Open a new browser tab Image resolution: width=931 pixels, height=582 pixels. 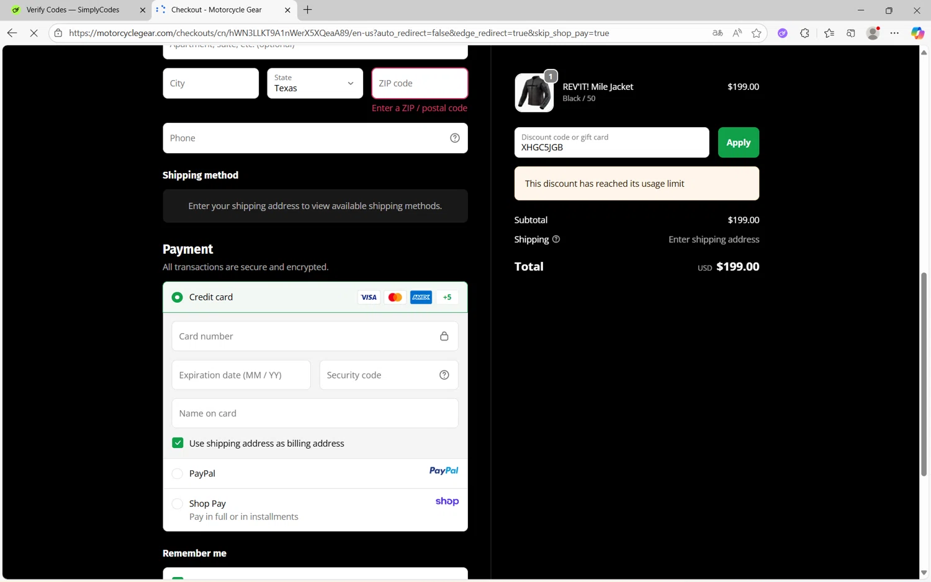[x=308, y=10]
